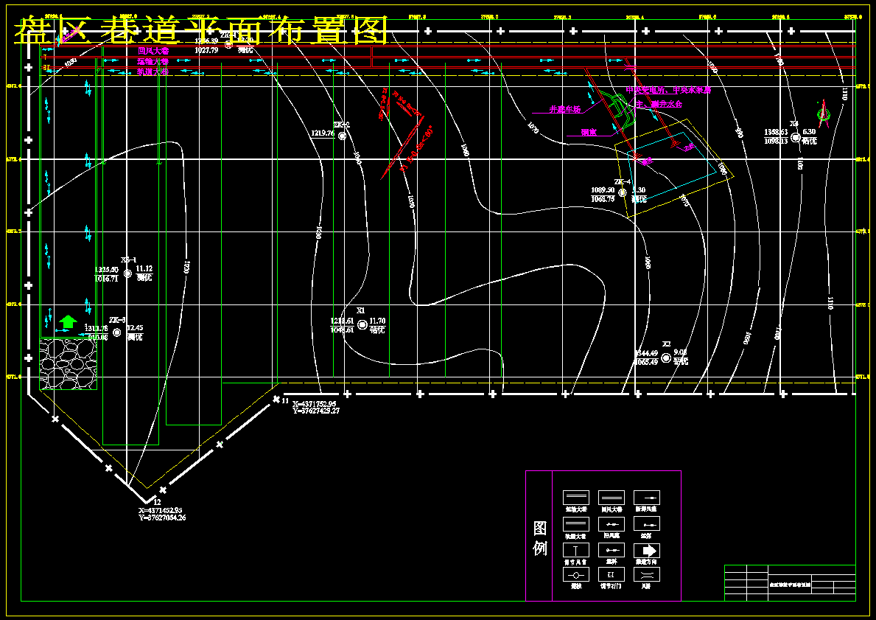The height and width of the screenshot is (620, 876).
Task: Click the solid green upward arrow
Action: click(69, 321)
